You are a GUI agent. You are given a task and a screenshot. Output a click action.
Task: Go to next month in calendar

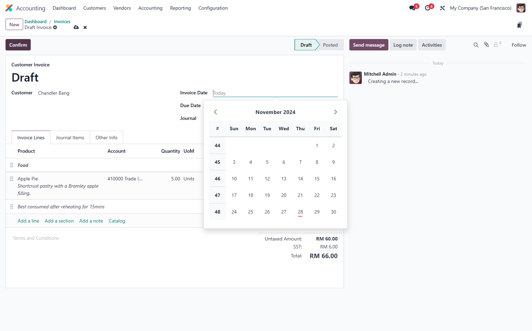tap(335, 112)
